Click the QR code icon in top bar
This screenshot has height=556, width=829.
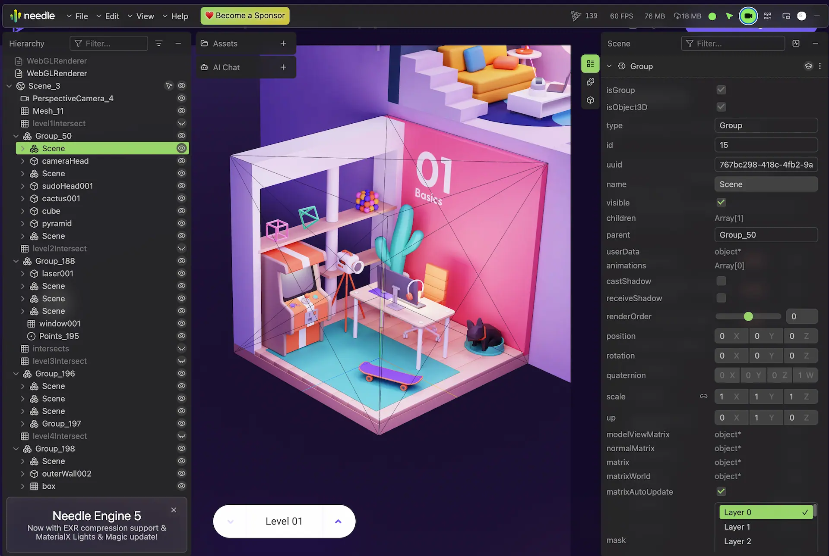pyautogui.click(x=767, y=16)
